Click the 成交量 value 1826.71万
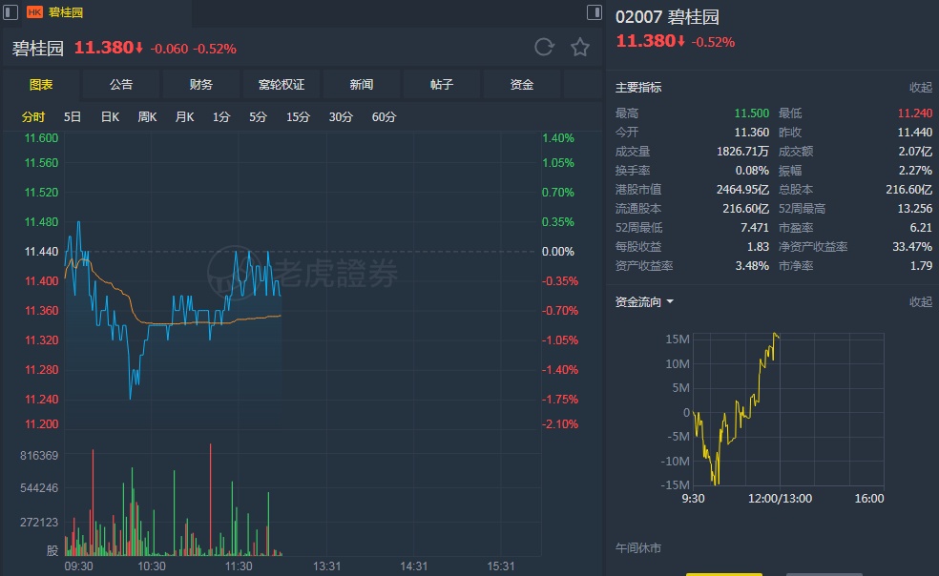 point(742,152)
